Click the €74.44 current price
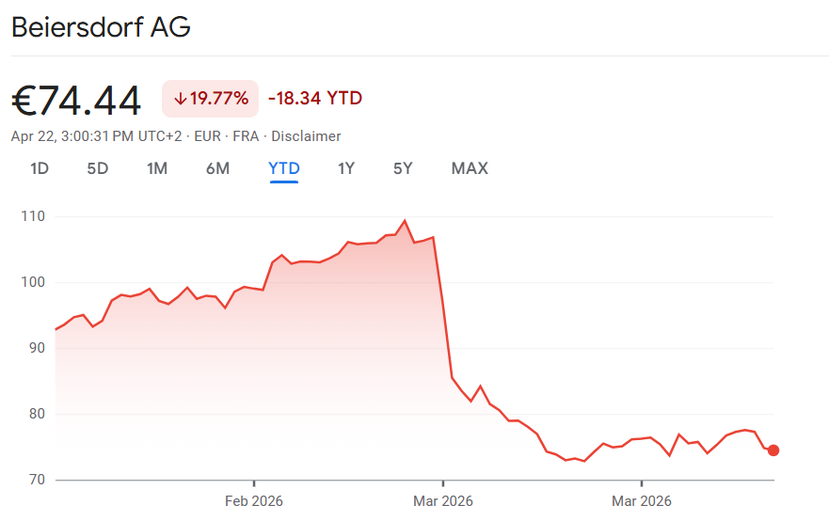 pyautogui.click(x=76, y=100)
